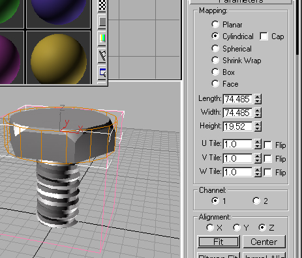This screenshot has width=302, height=258.
Task: Click the Fit alignment button
Action: coord(219,242)
